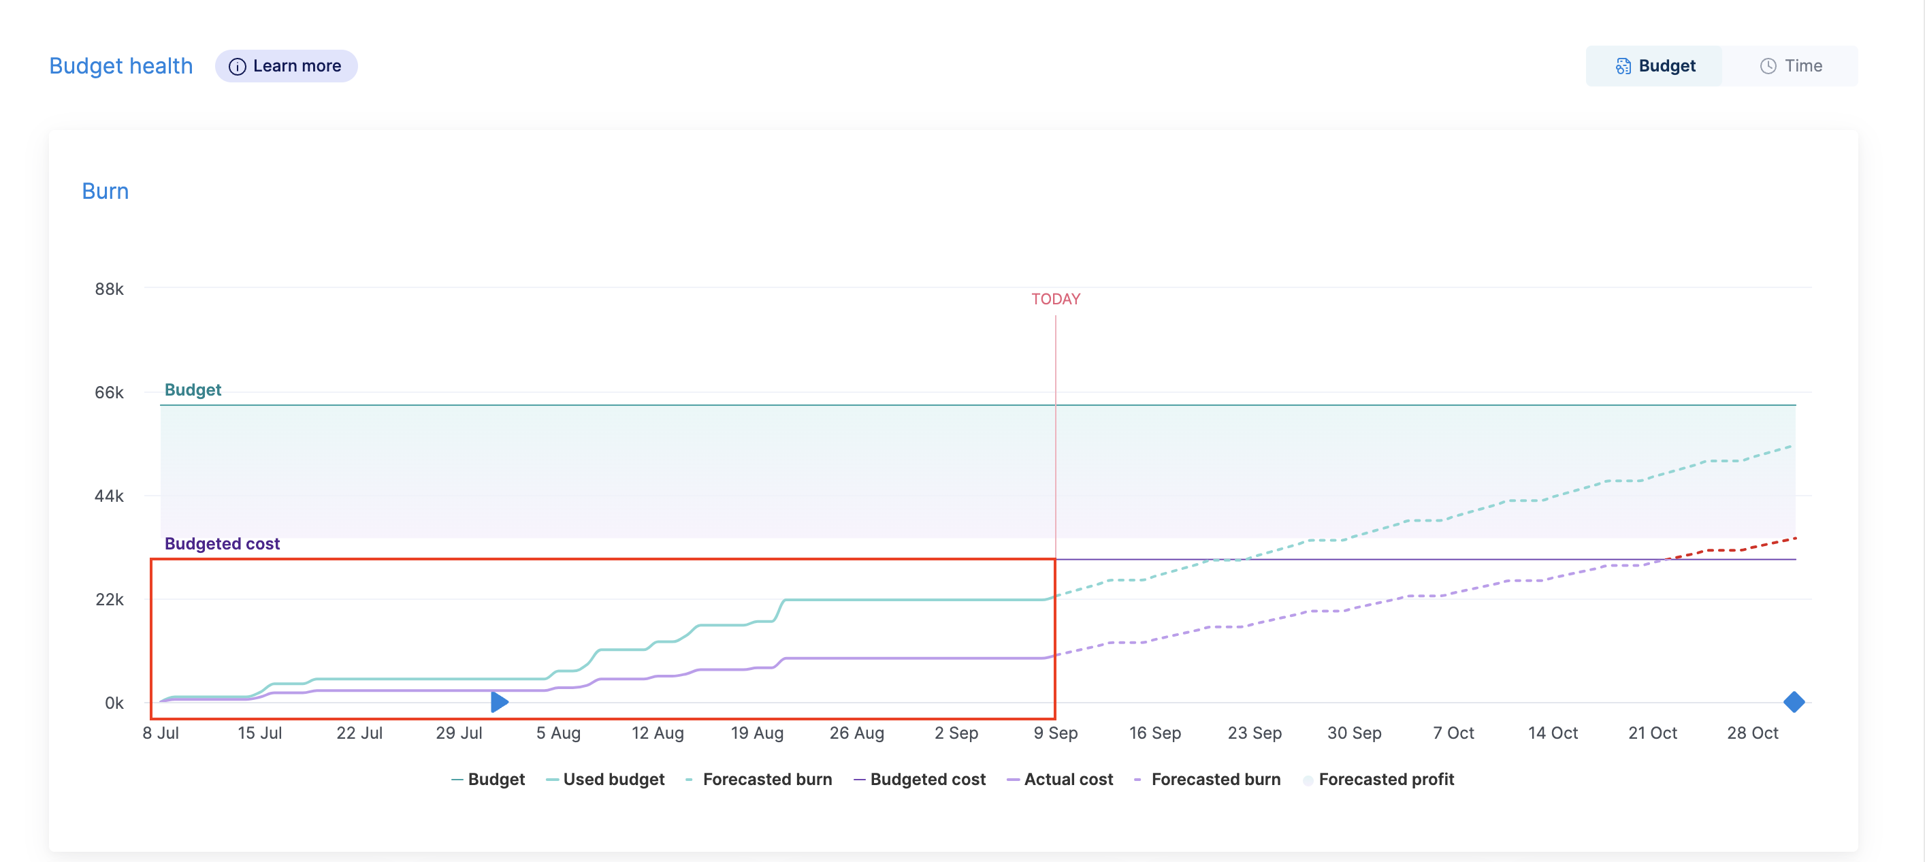This screenshot has width=1925, height=862.
Task: Click the blue triangle start marker
Action: pos(499,702)
